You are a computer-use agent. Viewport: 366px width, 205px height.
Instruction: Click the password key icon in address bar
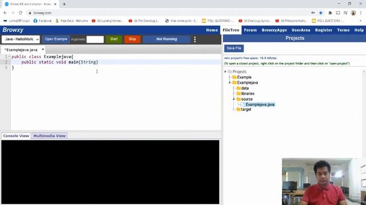coord(313,13)
